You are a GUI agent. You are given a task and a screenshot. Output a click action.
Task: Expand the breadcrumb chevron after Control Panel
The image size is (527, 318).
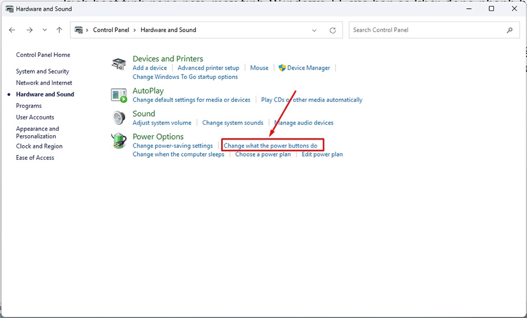(x=136, y=30)
